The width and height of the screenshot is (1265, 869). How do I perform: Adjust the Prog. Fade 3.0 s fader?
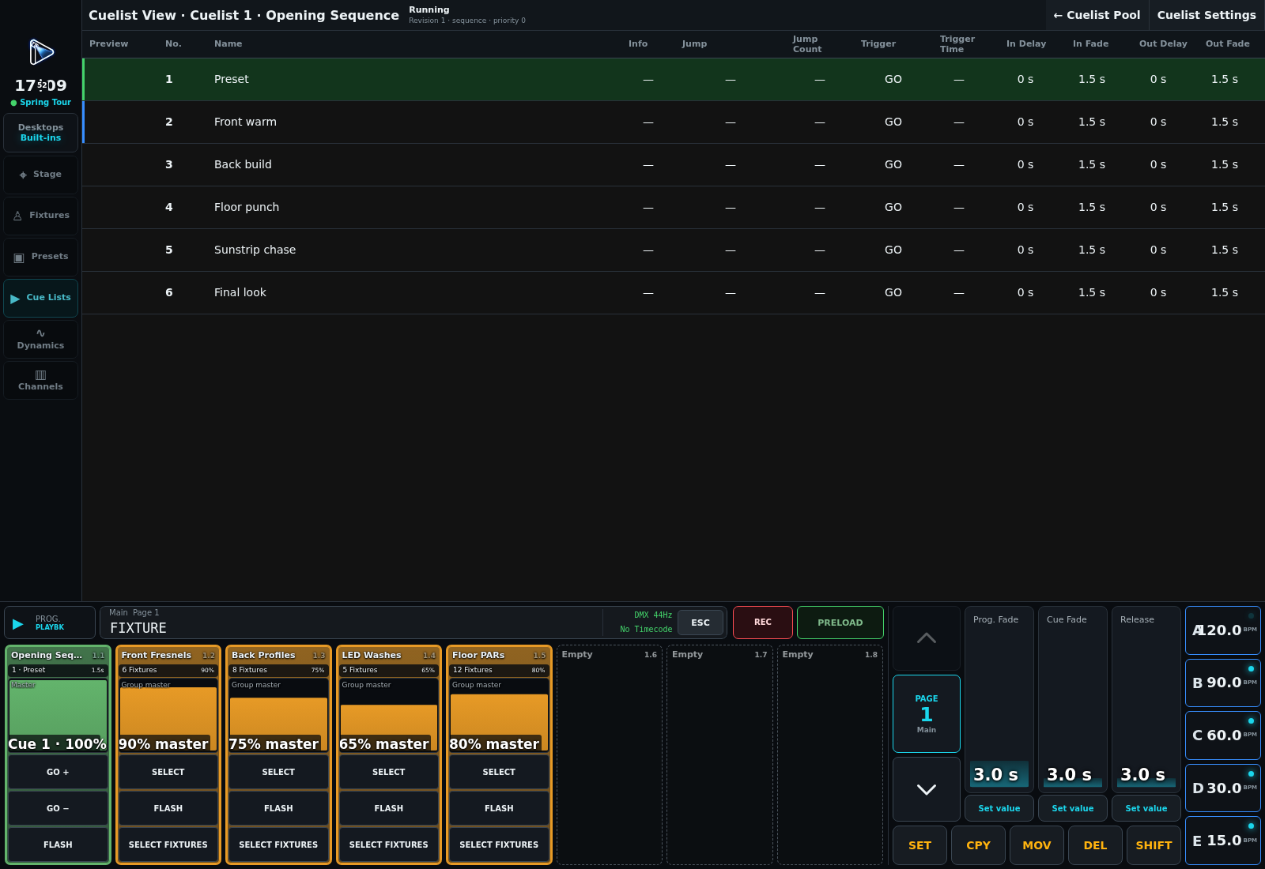999,699
